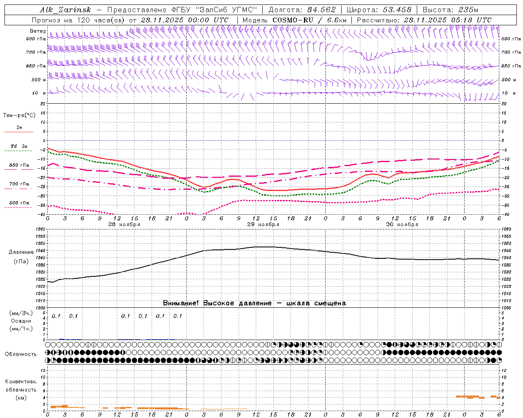Click the latitude value Широта: 53.458
The height and width of the screenshot is (418, 523).
tap(378, 10)
